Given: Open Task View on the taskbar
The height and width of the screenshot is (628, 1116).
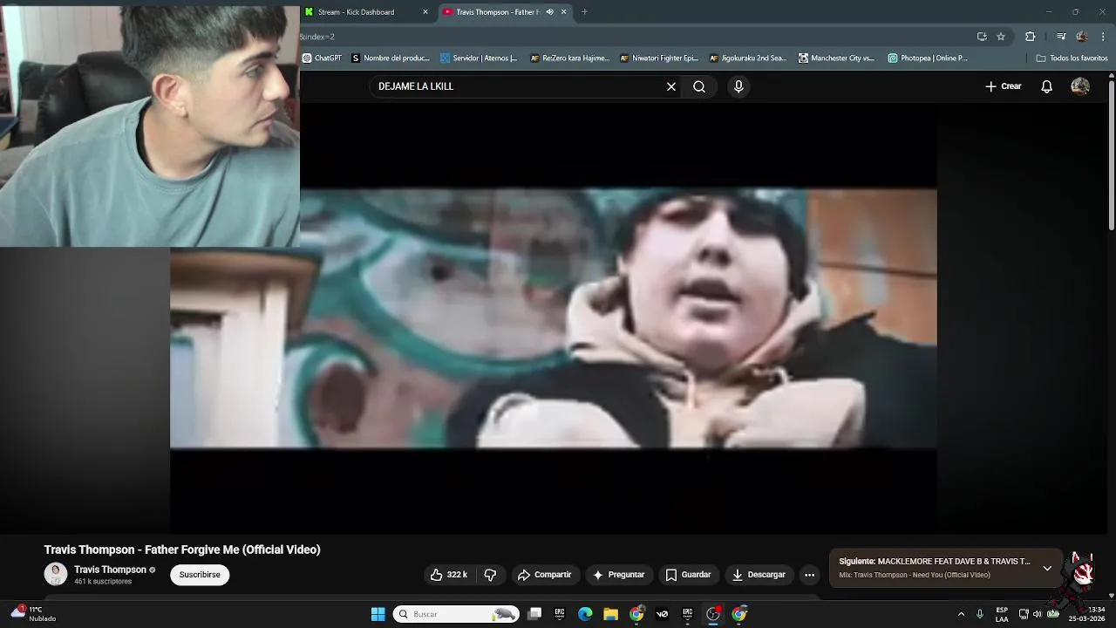Looking at the screenshot, I should pyautogui.click(x=534, y=614).
